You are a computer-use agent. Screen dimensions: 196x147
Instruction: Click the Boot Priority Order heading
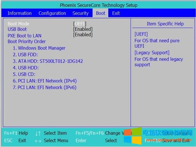point(27,41)
